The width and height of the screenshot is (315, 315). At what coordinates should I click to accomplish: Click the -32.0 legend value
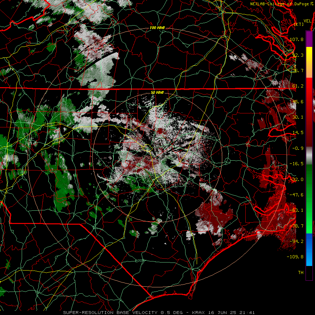(x=296, y=180)
